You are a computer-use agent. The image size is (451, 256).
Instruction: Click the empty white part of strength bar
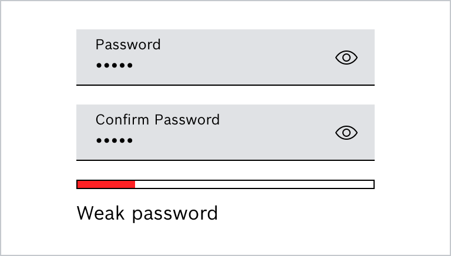click(x=254, y=184)
